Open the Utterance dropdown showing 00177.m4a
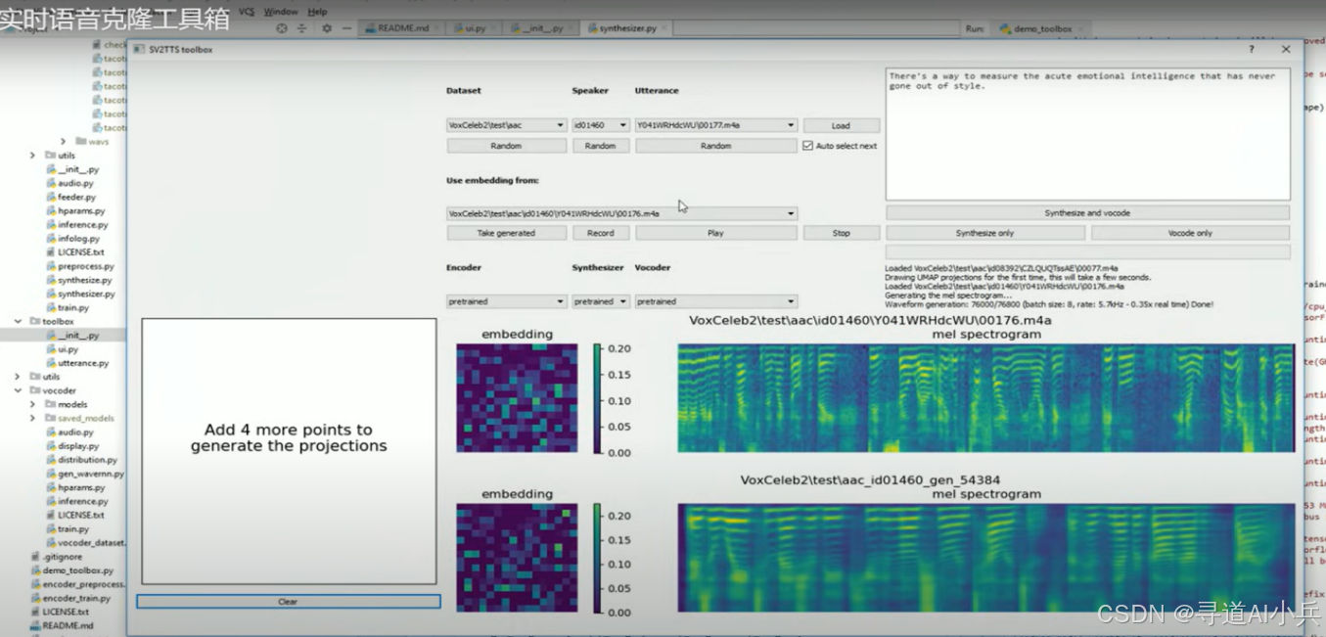 (x=716, y=125)
